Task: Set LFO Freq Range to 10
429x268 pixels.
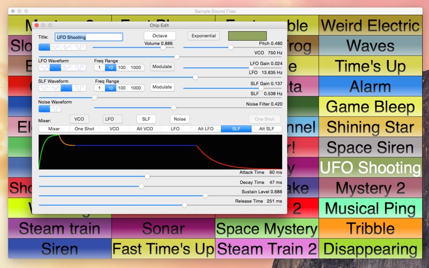Action: coord(110,68)
